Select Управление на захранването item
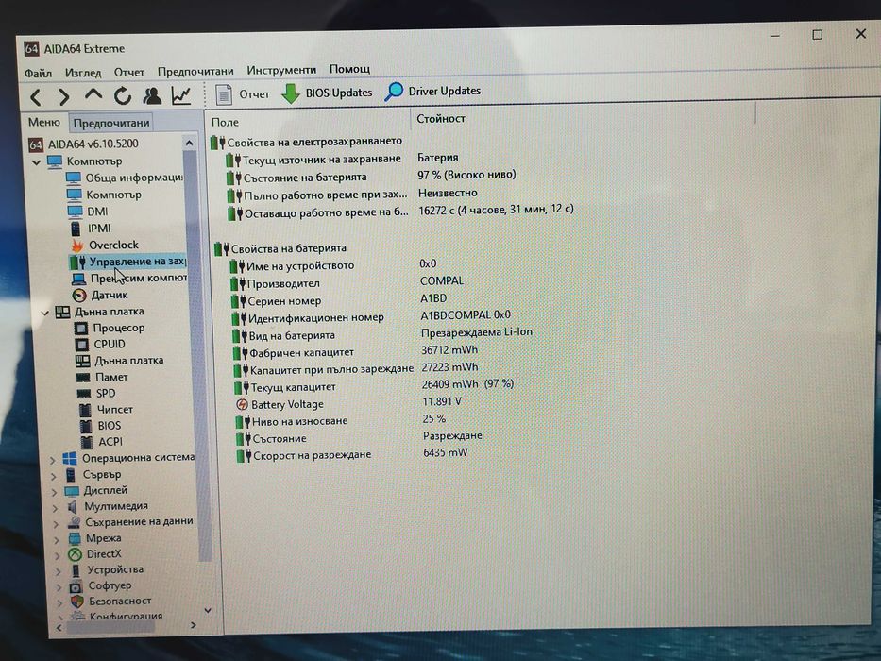Viewport: 881px width, 661px height. coord(127,262)
